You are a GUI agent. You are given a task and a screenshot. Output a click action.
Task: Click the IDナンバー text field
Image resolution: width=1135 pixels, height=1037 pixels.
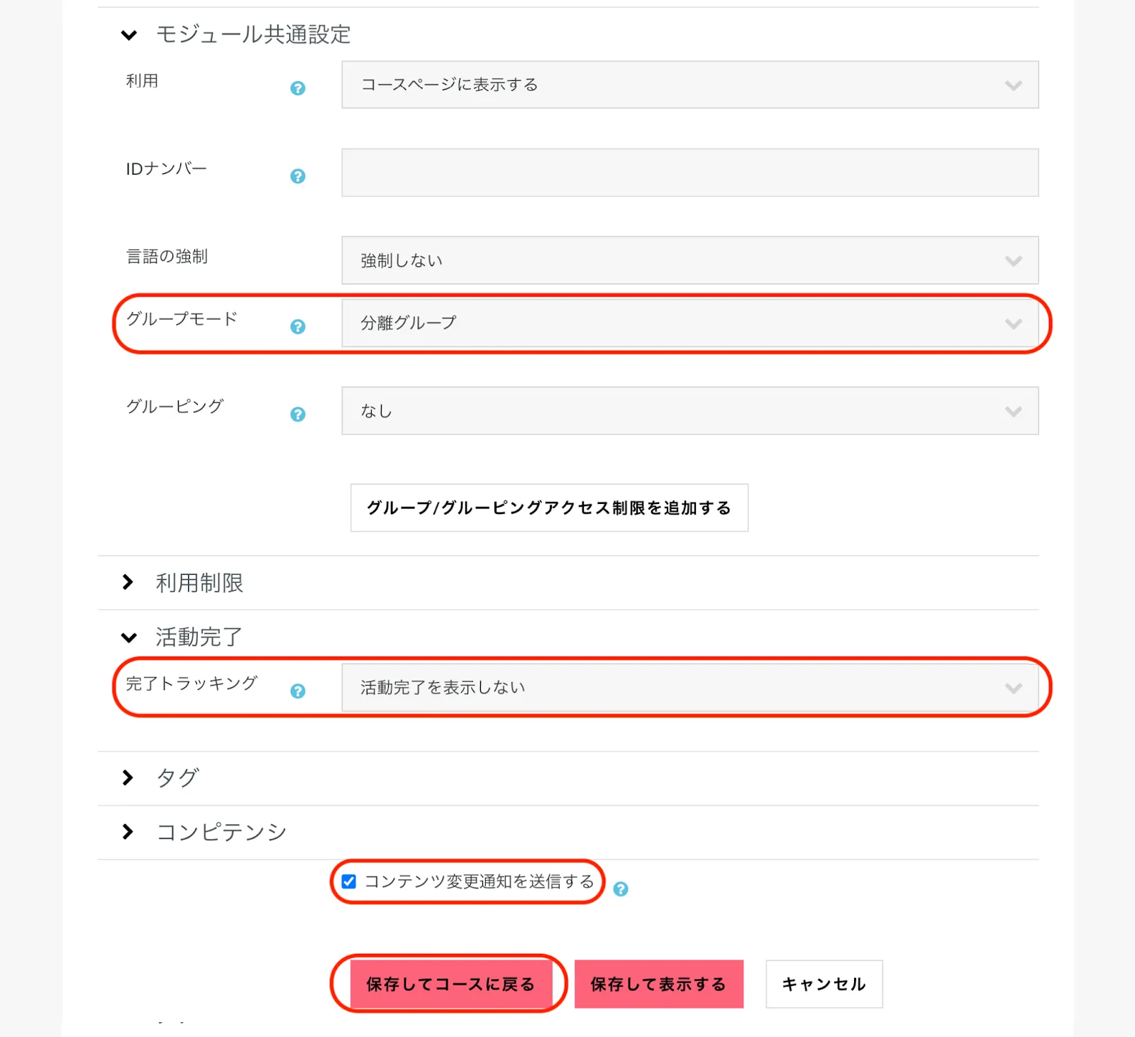pos(690,172)
